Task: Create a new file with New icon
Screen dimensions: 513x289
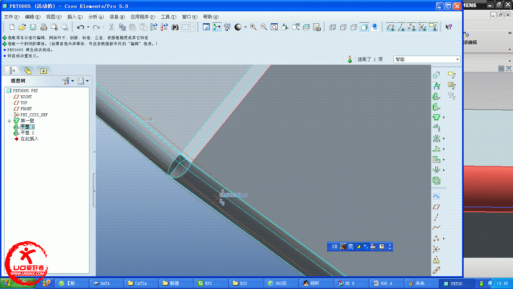Action: (x=12, y=27)
